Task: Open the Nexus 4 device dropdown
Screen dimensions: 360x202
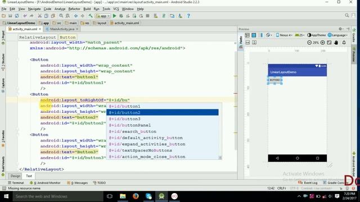Action: (x=284, y=35)
